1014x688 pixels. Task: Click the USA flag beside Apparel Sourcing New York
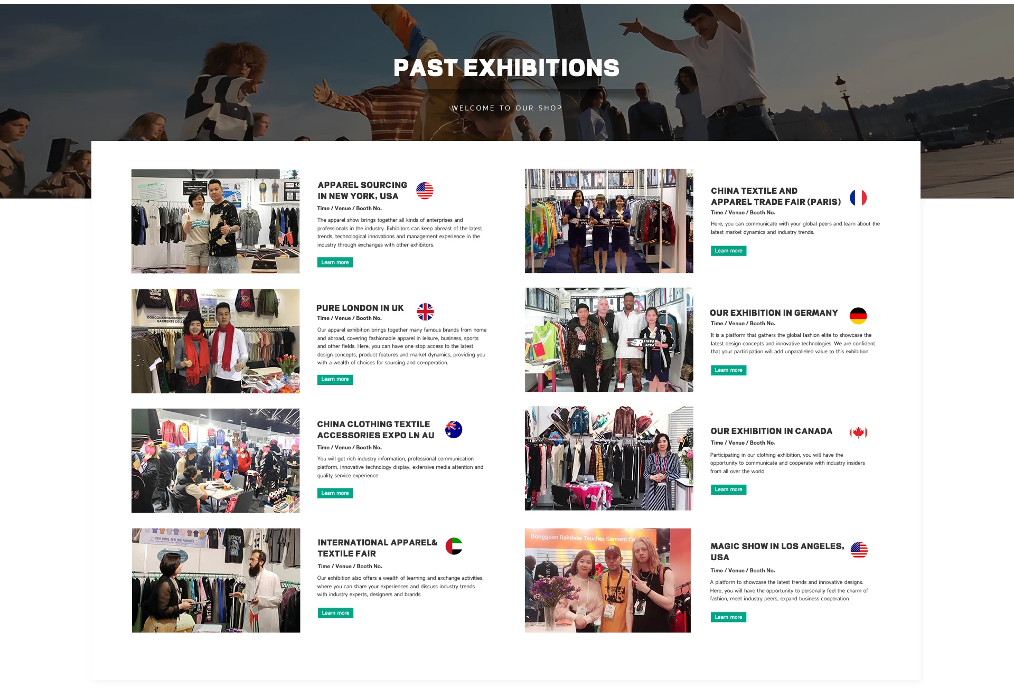[x=425, y=191]
